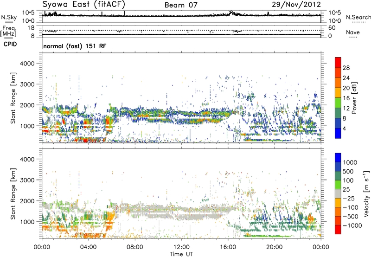Screen dimensions: 371x257
Task: Click the "Freq. [MHz]" axis label
Action: point(9,32)
